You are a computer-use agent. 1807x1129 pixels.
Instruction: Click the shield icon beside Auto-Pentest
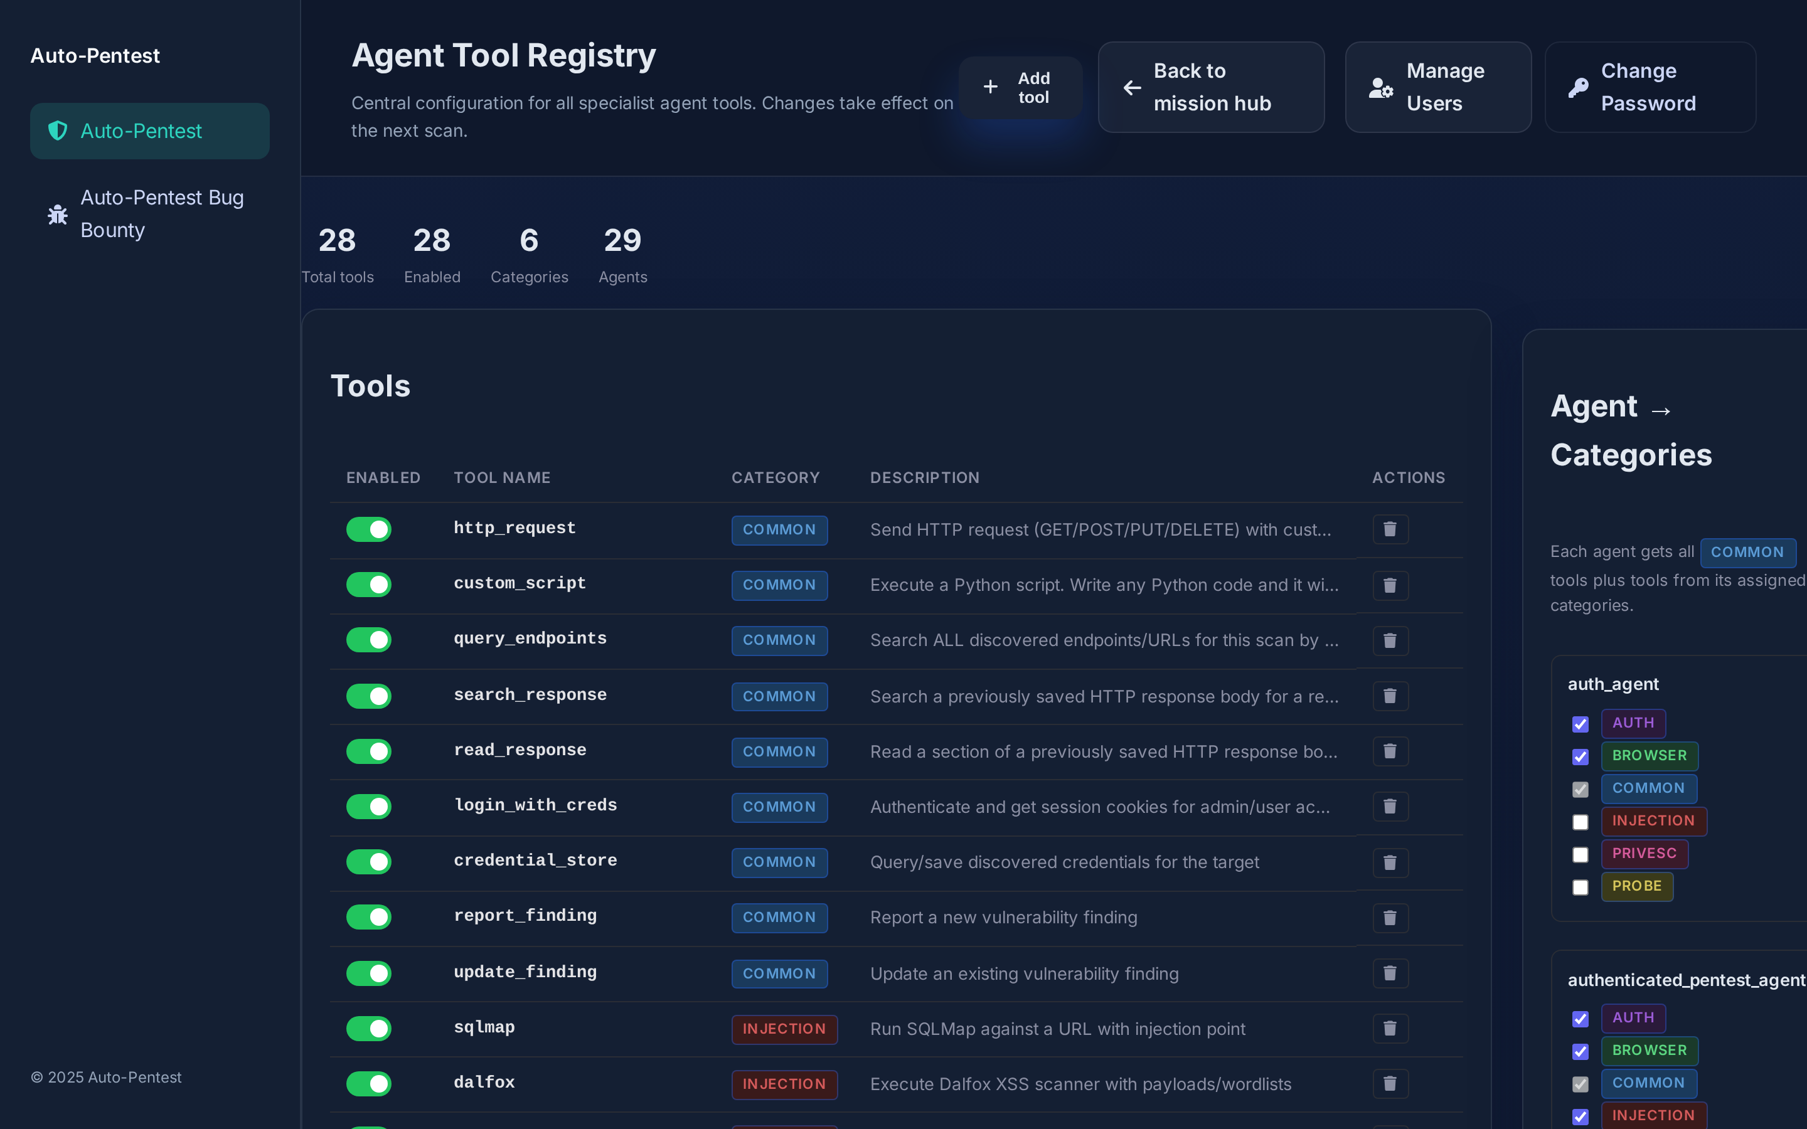[58, 130]
